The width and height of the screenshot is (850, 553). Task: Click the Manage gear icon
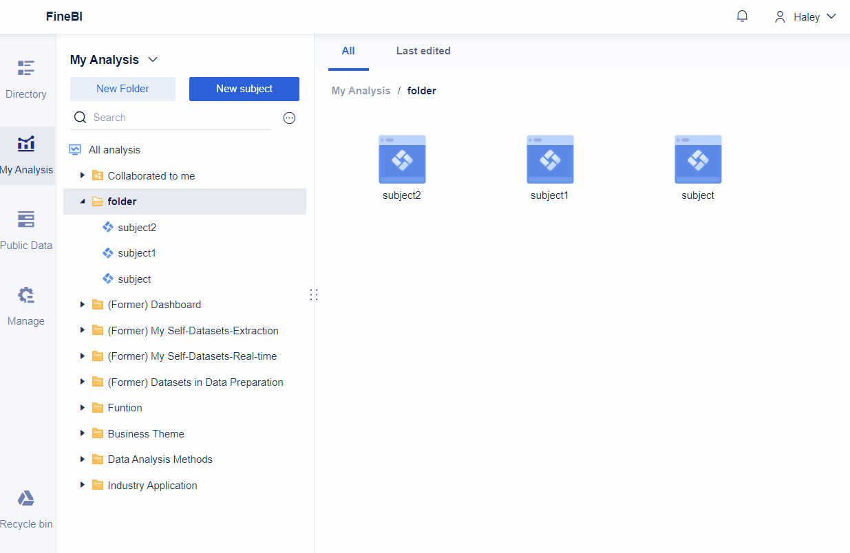pyautogui.click(x=25, y=294)
